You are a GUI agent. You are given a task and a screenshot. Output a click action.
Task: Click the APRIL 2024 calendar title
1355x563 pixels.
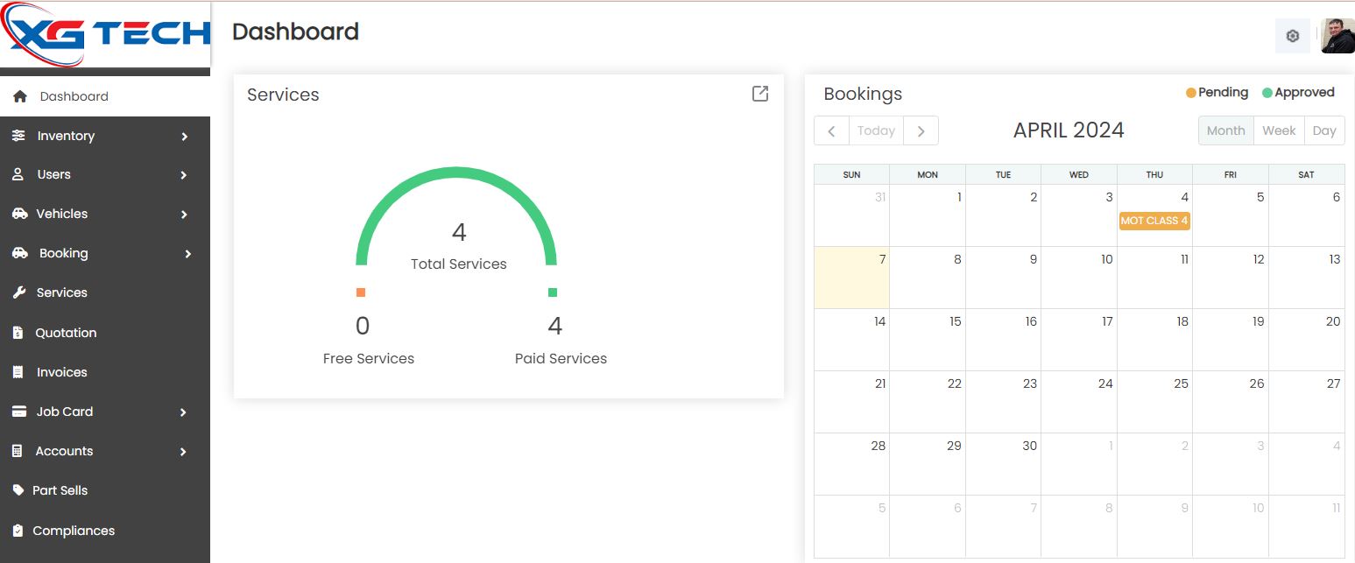(x=1069, y=130)
